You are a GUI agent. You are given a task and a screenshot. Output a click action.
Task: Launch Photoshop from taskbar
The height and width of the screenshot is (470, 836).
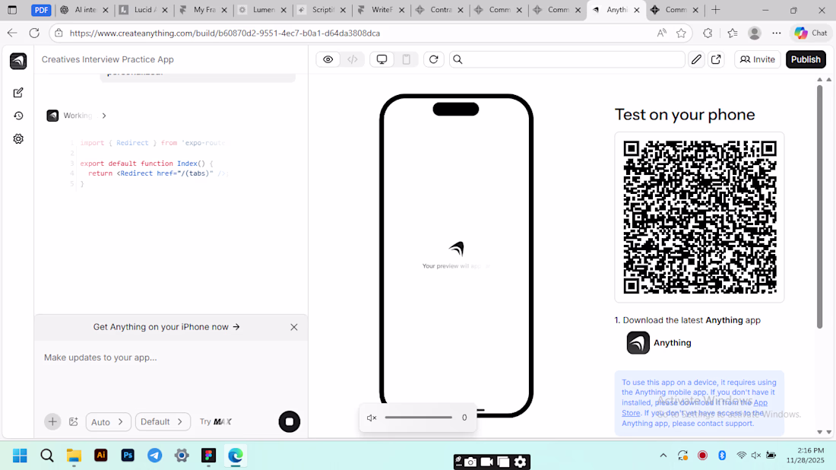(128, 455)
